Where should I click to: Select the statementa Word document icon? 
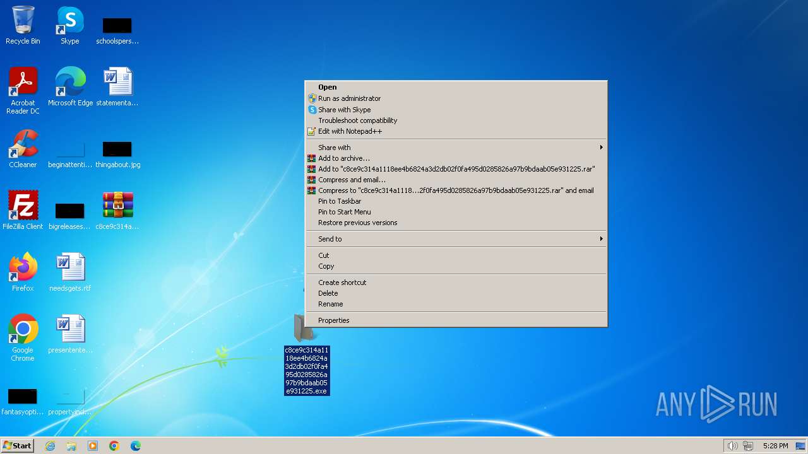117,86
